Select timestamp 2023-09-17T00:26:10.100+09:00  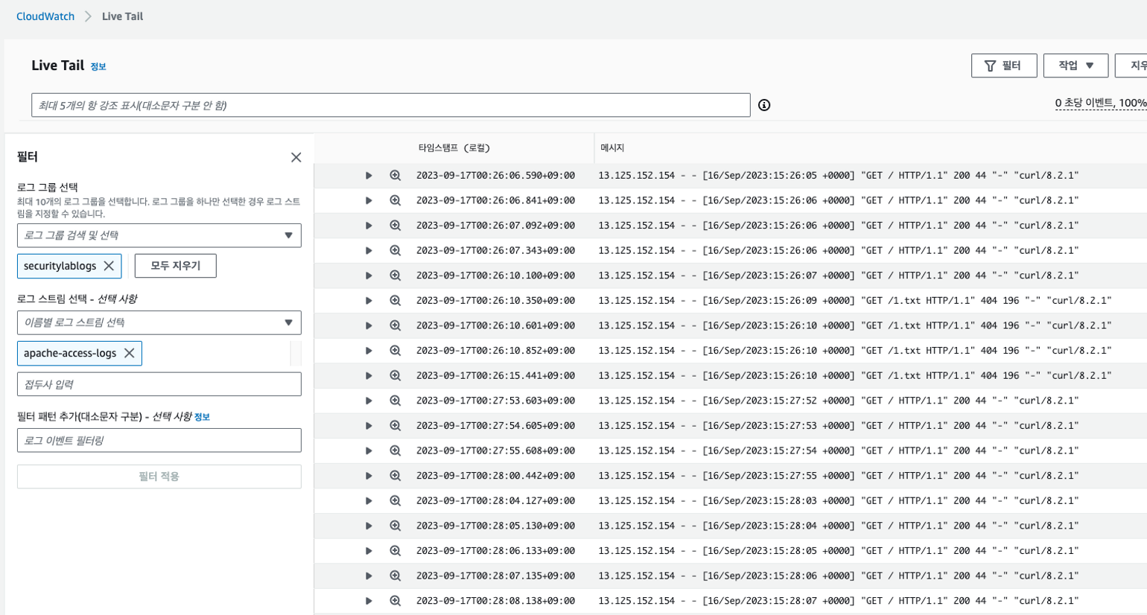click(x=495, y=275)
